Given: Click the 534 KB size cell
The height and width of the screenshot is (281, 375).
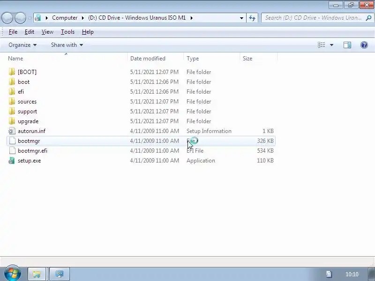Looking at the screenshot, I should pos(265,151).
